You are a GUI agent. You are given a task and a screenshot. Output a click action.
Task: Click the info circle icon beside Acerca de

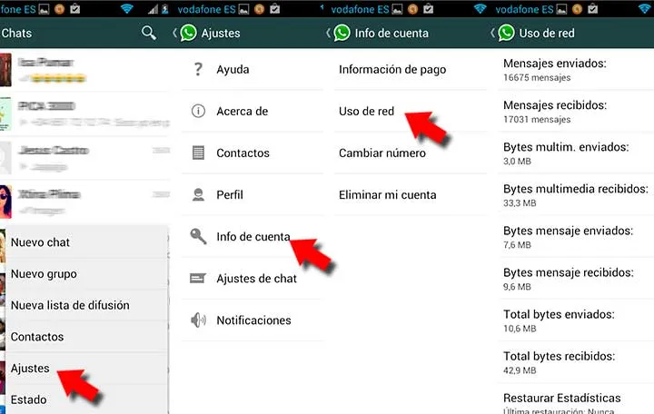pyautogui.click(x=199, y=111)
